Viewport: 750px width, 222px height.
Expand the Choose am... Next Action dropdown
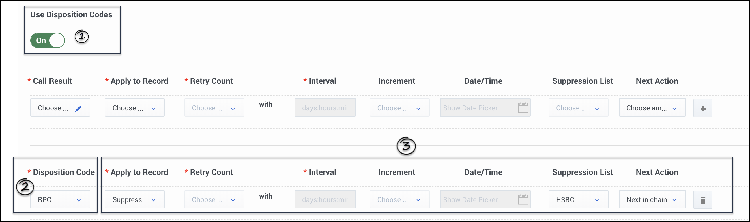tap(652, 108)
